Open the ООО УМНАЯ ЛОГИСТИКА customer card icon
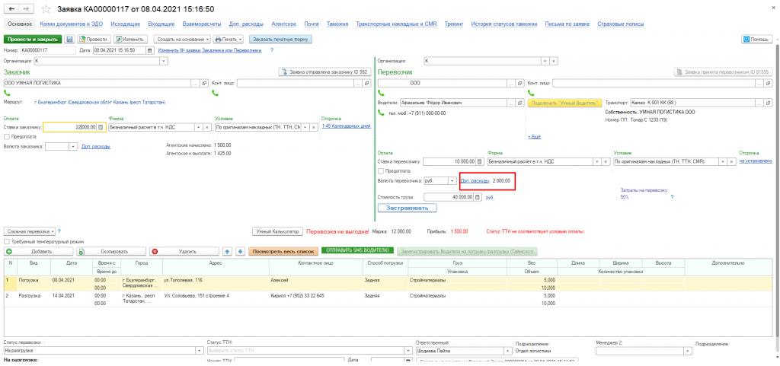The image size is (780, 366). click(x=204, y=84)
